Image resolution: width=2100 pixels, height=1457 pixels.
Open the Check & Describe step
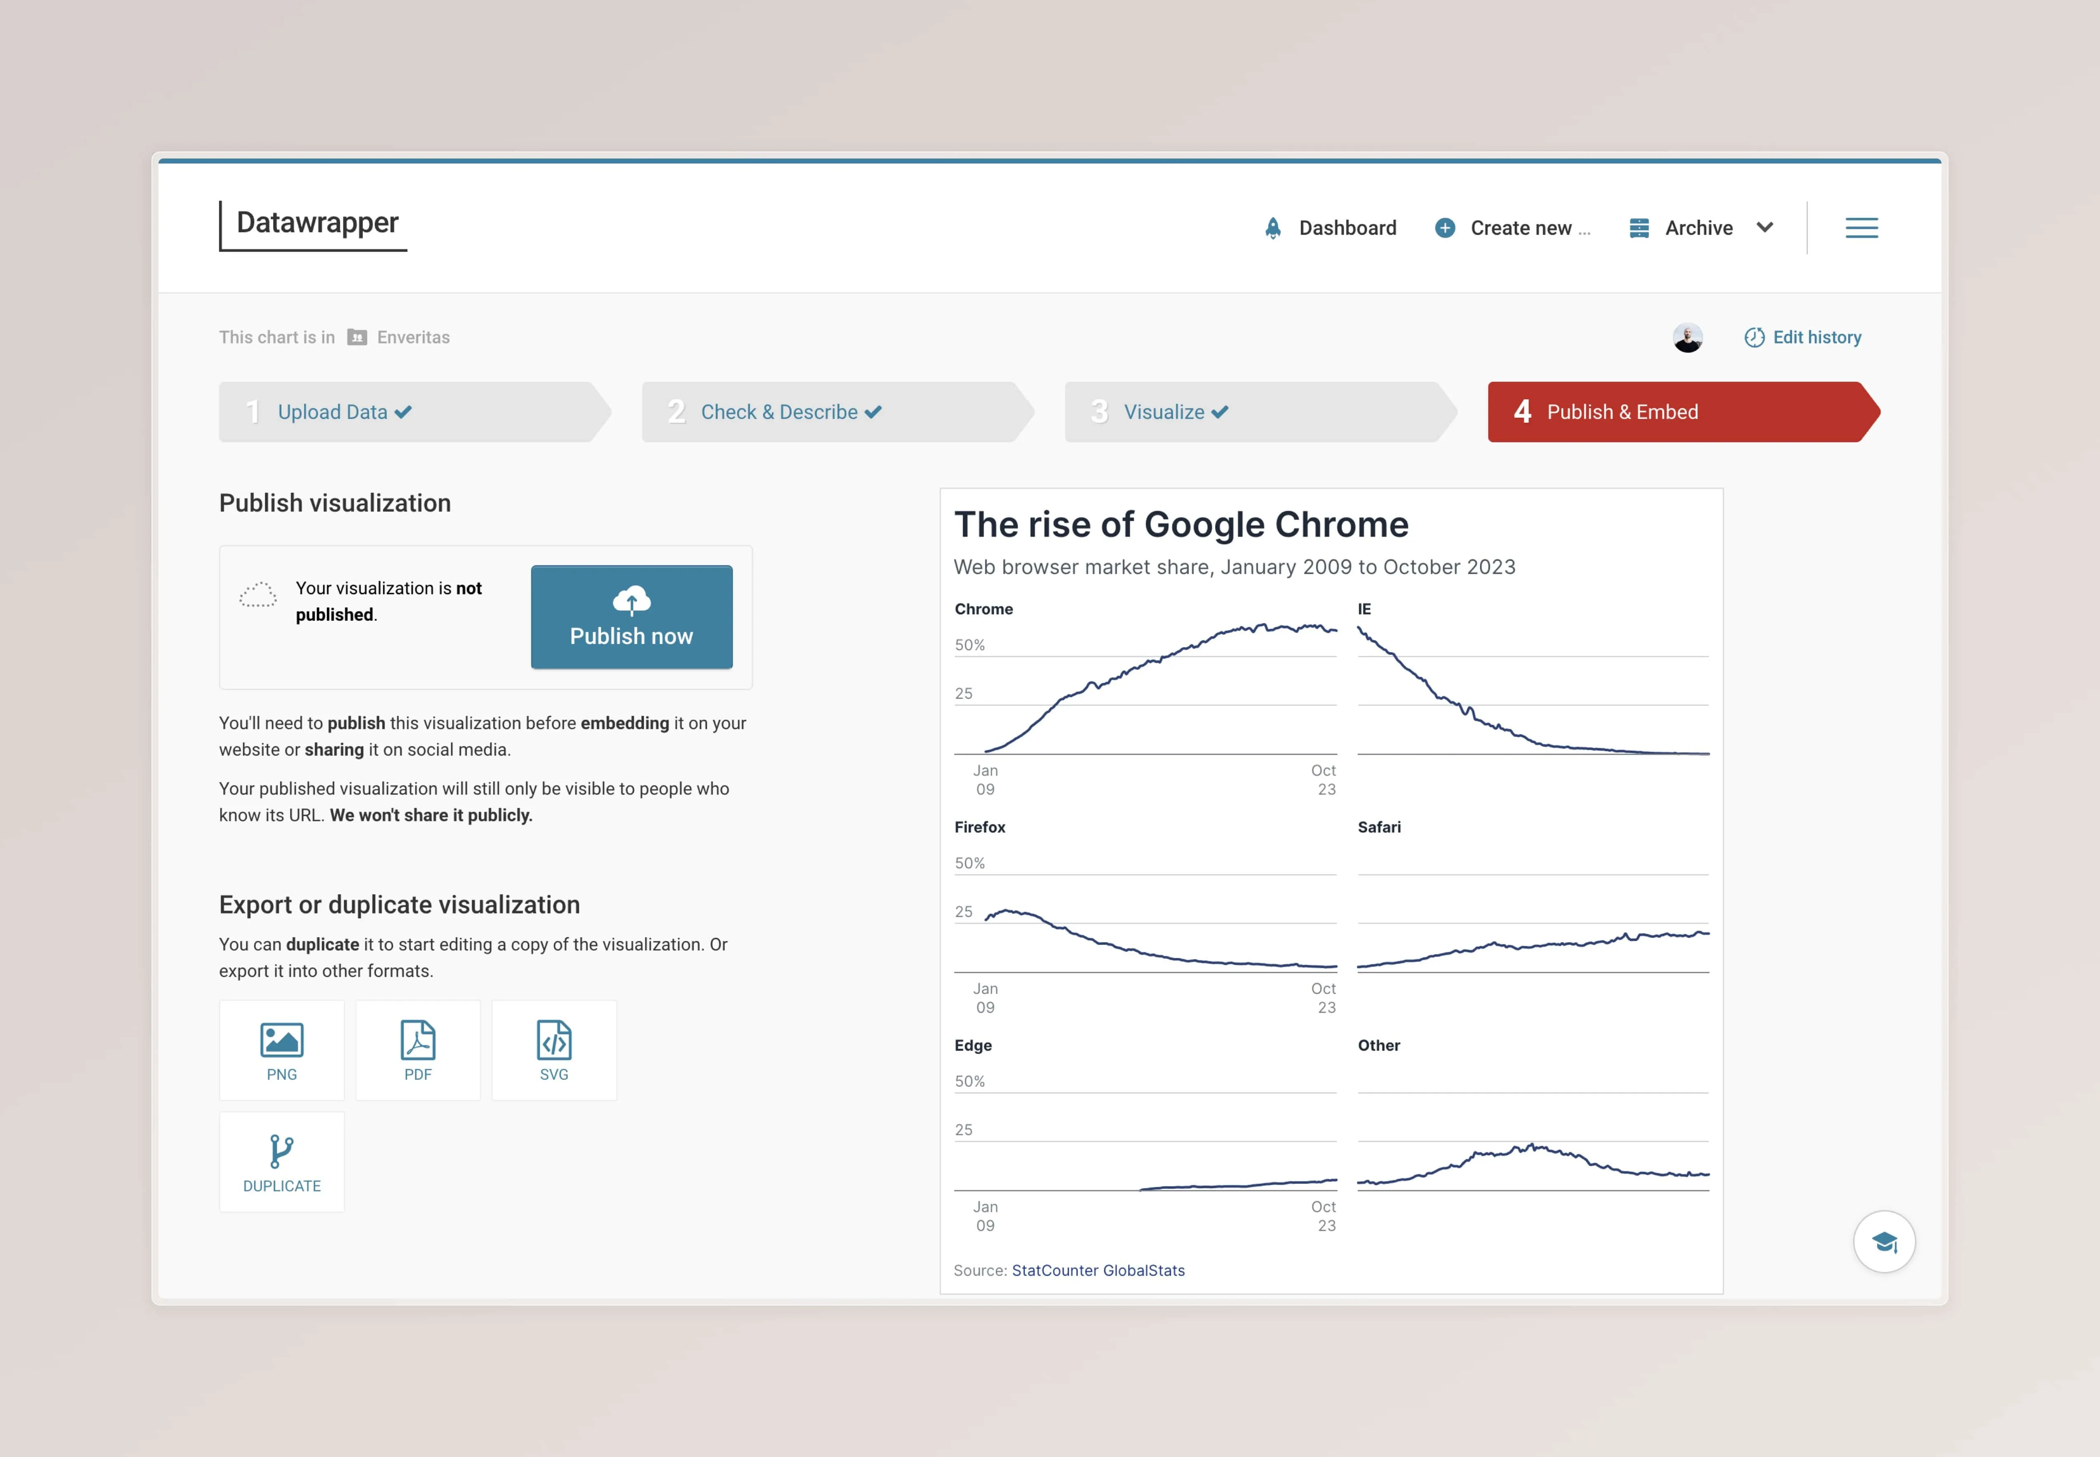coord(778,412)
